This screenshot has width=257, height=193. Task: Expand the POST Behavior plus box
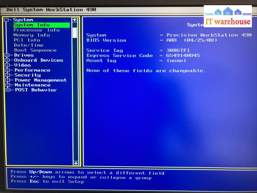pyautogui.click(x=8, y=90)
